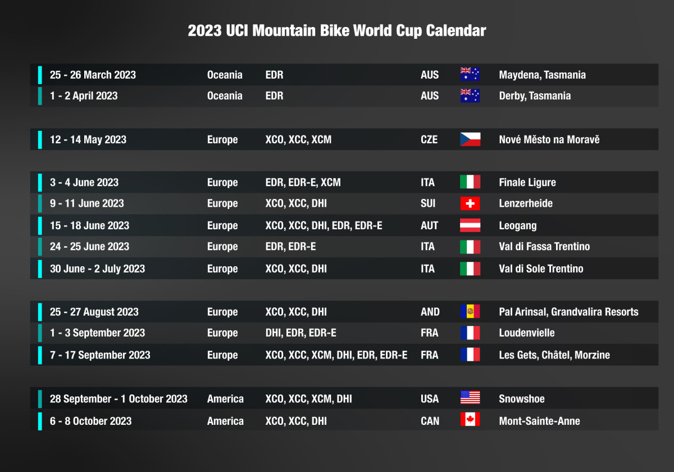Select the Austrian flag next to Leogang

470,225
